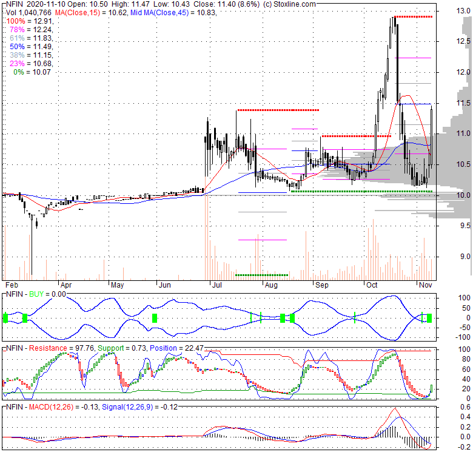Click the Resistance = 97.76 label

click(62, 348)
